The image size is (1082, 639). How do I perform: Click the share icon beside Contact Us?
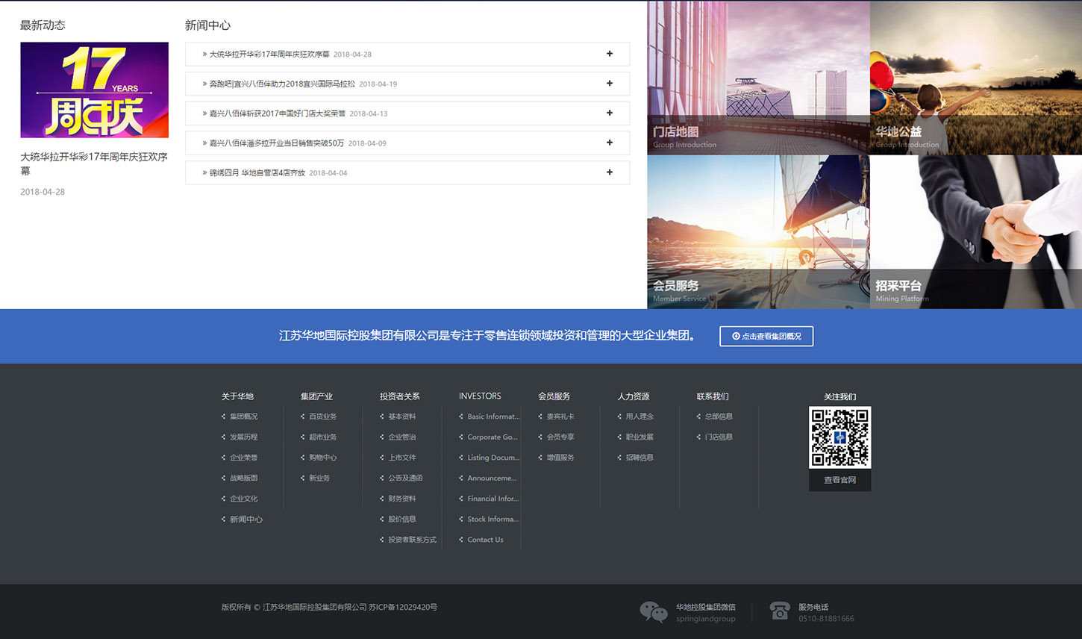pyautogui.click(x=461, y=540)
